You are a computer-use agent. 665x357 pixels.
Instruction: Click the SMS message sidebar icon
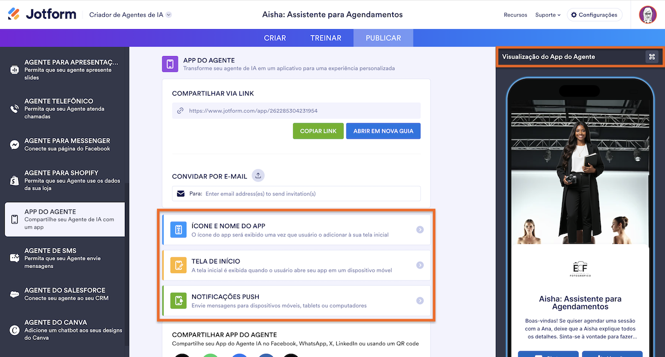[x=15, y=258]
